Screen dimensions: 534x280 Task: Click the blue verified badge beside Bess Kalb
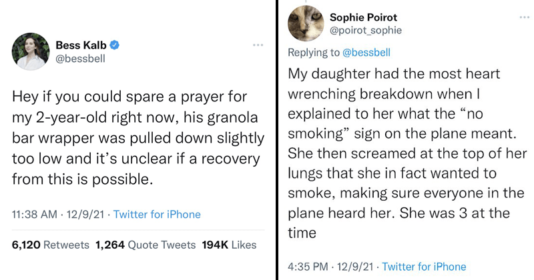pos(115,45)
